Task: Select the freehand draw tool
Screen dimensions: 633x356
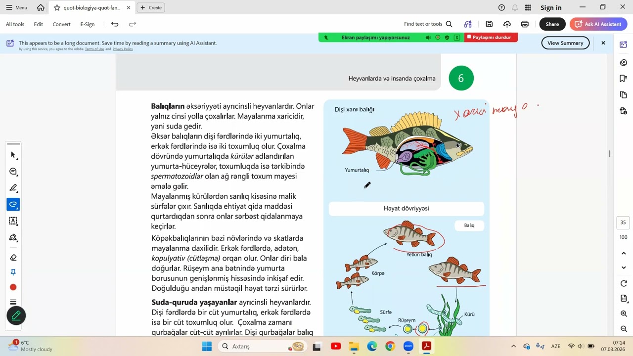Action: click(x=13, y=204)
